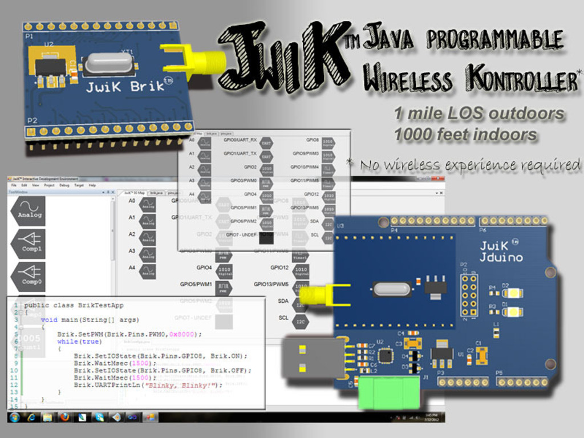The width and height of the screenshot is (584, 438).
Task: Switch to the JwiK IO Map tab in IDE
Action: click(135, 193)
